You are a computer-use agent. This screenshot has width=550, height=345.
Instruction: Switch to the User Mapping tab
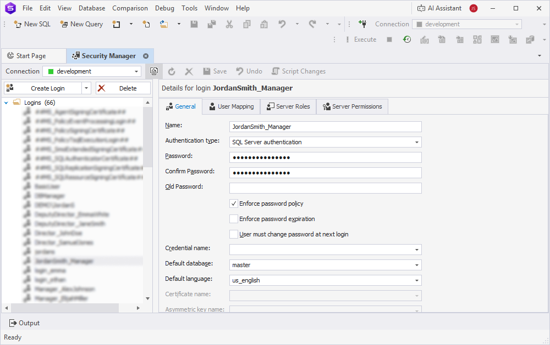[230, 106]
